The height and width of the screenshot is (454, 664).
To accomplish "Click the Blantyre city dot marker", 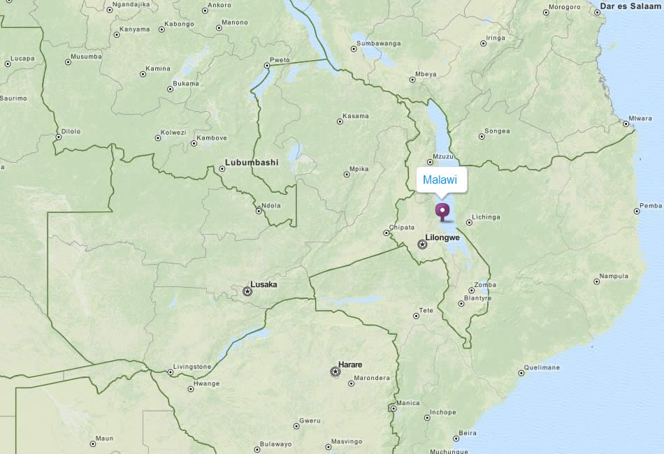I will (461, 303).
